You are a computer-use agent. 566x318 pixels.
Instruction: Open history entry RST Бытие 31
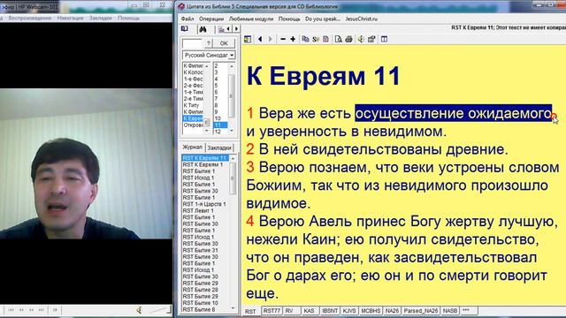coord(201,250)
